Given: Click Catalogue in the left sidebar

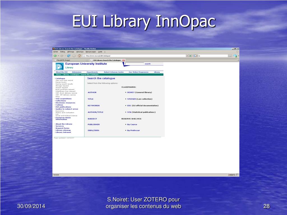Looking at the screenshot, I should click(60, 78).
